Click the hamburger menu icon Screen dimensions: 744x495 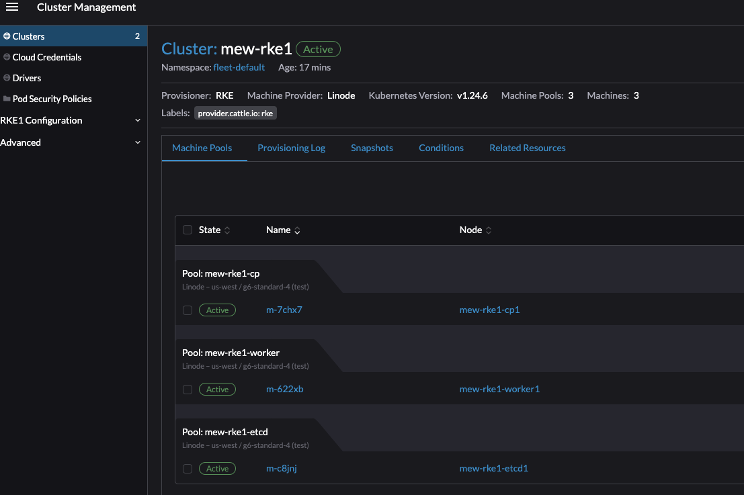point(12,7)
